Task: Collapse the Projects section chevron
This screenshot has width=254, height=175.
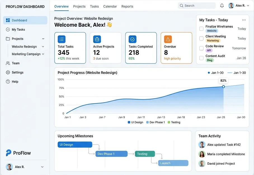Action: coord(43,39)
